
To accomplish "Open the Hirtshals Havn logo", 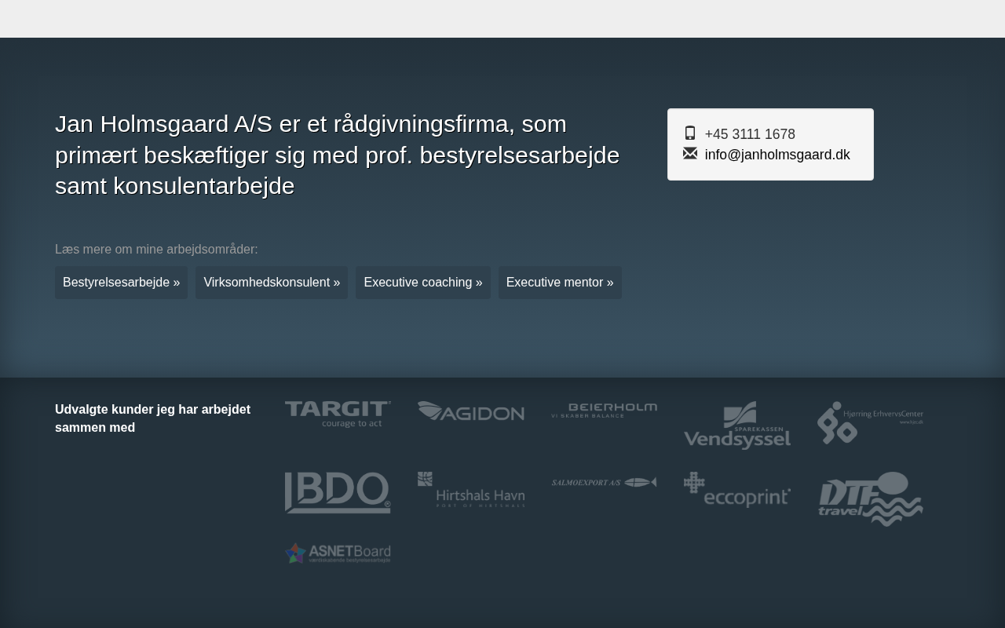I will 471,490.
